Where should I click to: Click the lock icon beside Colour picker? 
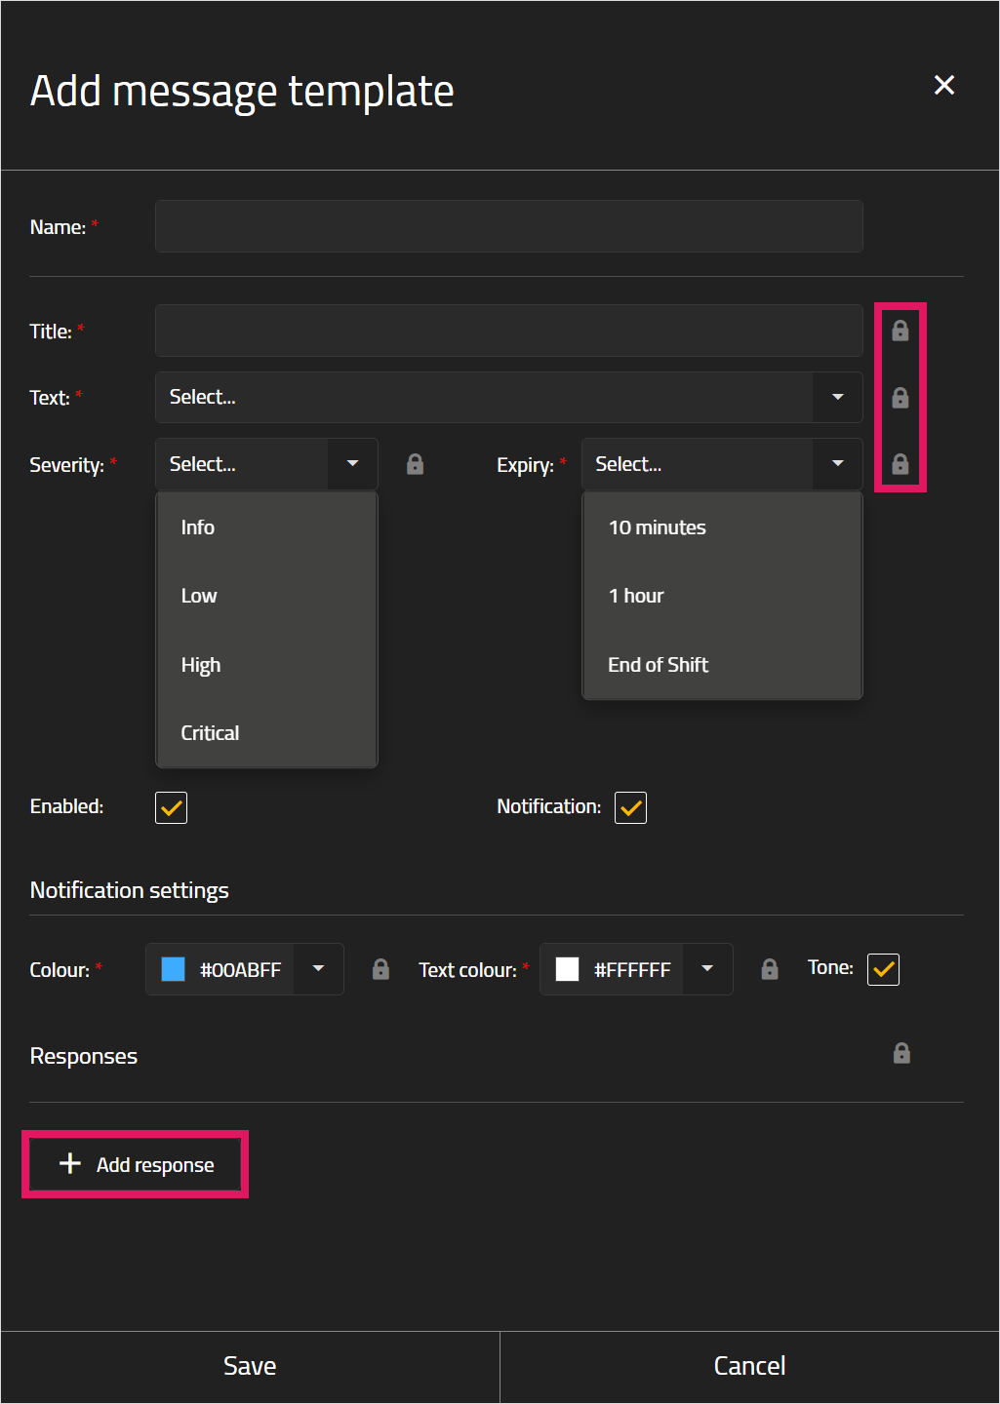380,969
